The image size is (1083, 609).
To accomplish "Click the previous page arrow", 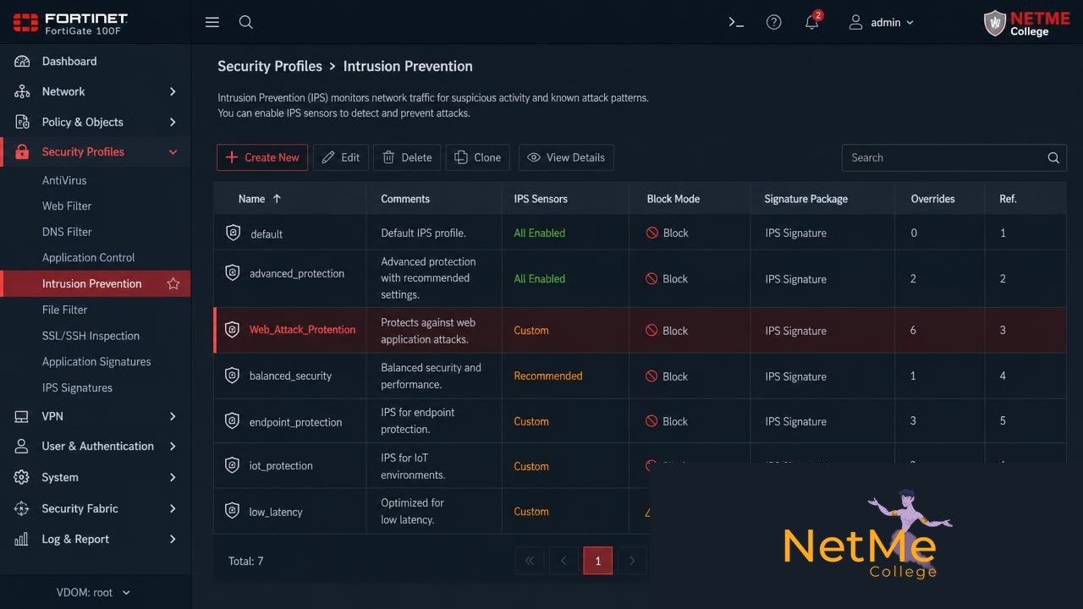I will coord(563,561).
